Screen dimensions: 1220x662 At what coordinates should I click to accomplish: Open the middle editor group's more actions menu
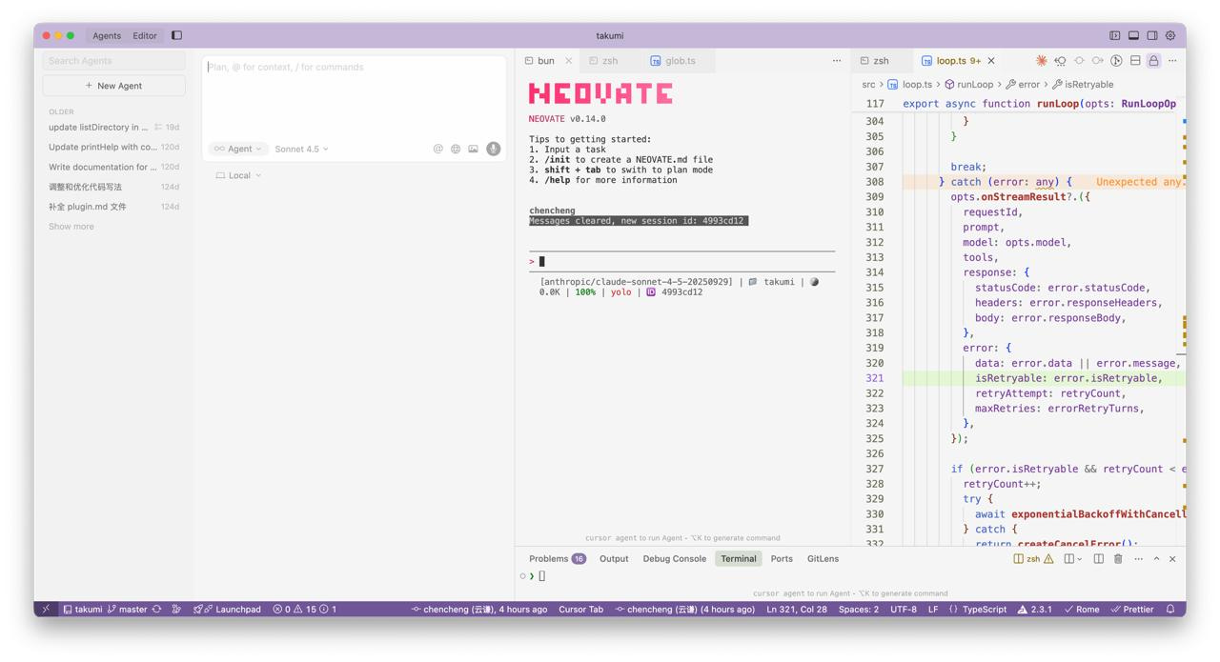(x=837, y=60)
